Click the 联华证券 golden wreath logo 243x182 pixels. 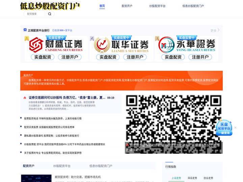click(102, 45)
